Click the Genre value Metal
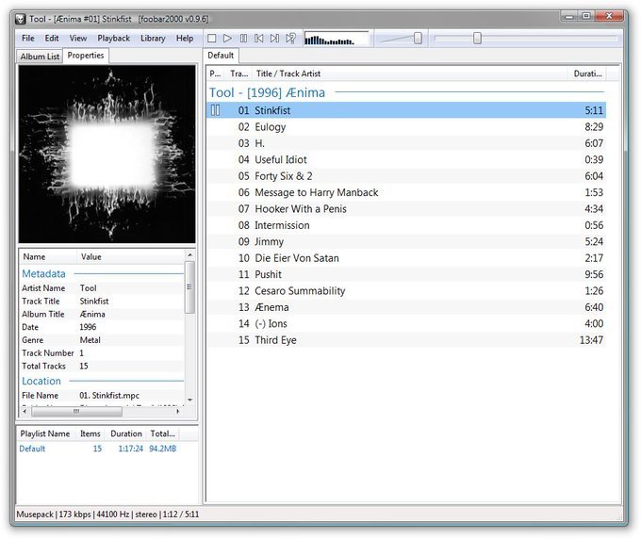 (90, 340)
